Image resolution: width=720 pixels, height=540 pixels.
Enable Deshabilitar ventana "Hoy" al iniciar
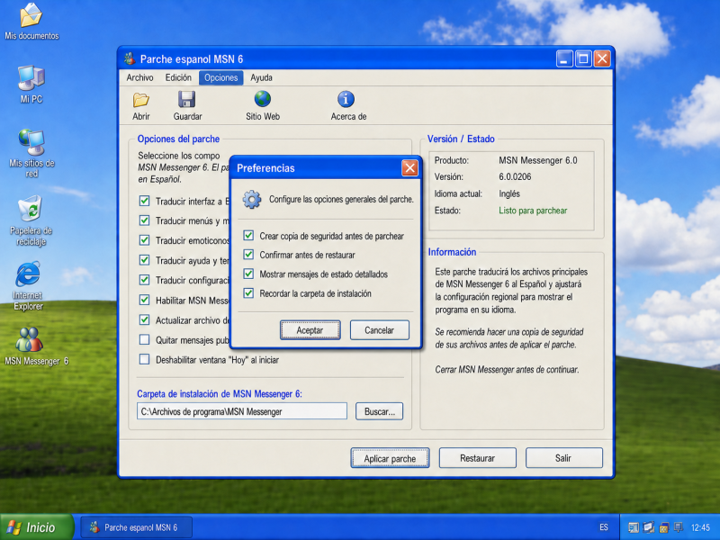point(144,359)
